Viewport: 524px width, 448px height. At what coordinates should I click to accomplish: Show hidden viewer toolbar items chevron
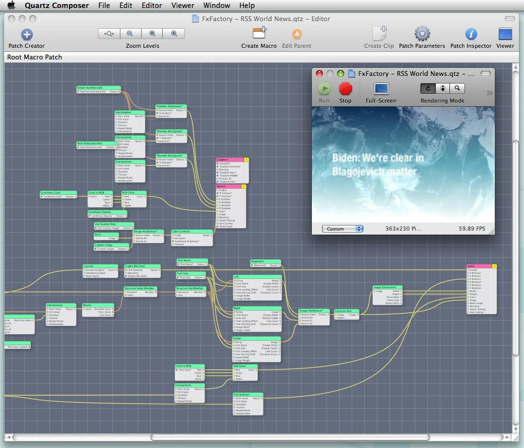pos(489,93)
